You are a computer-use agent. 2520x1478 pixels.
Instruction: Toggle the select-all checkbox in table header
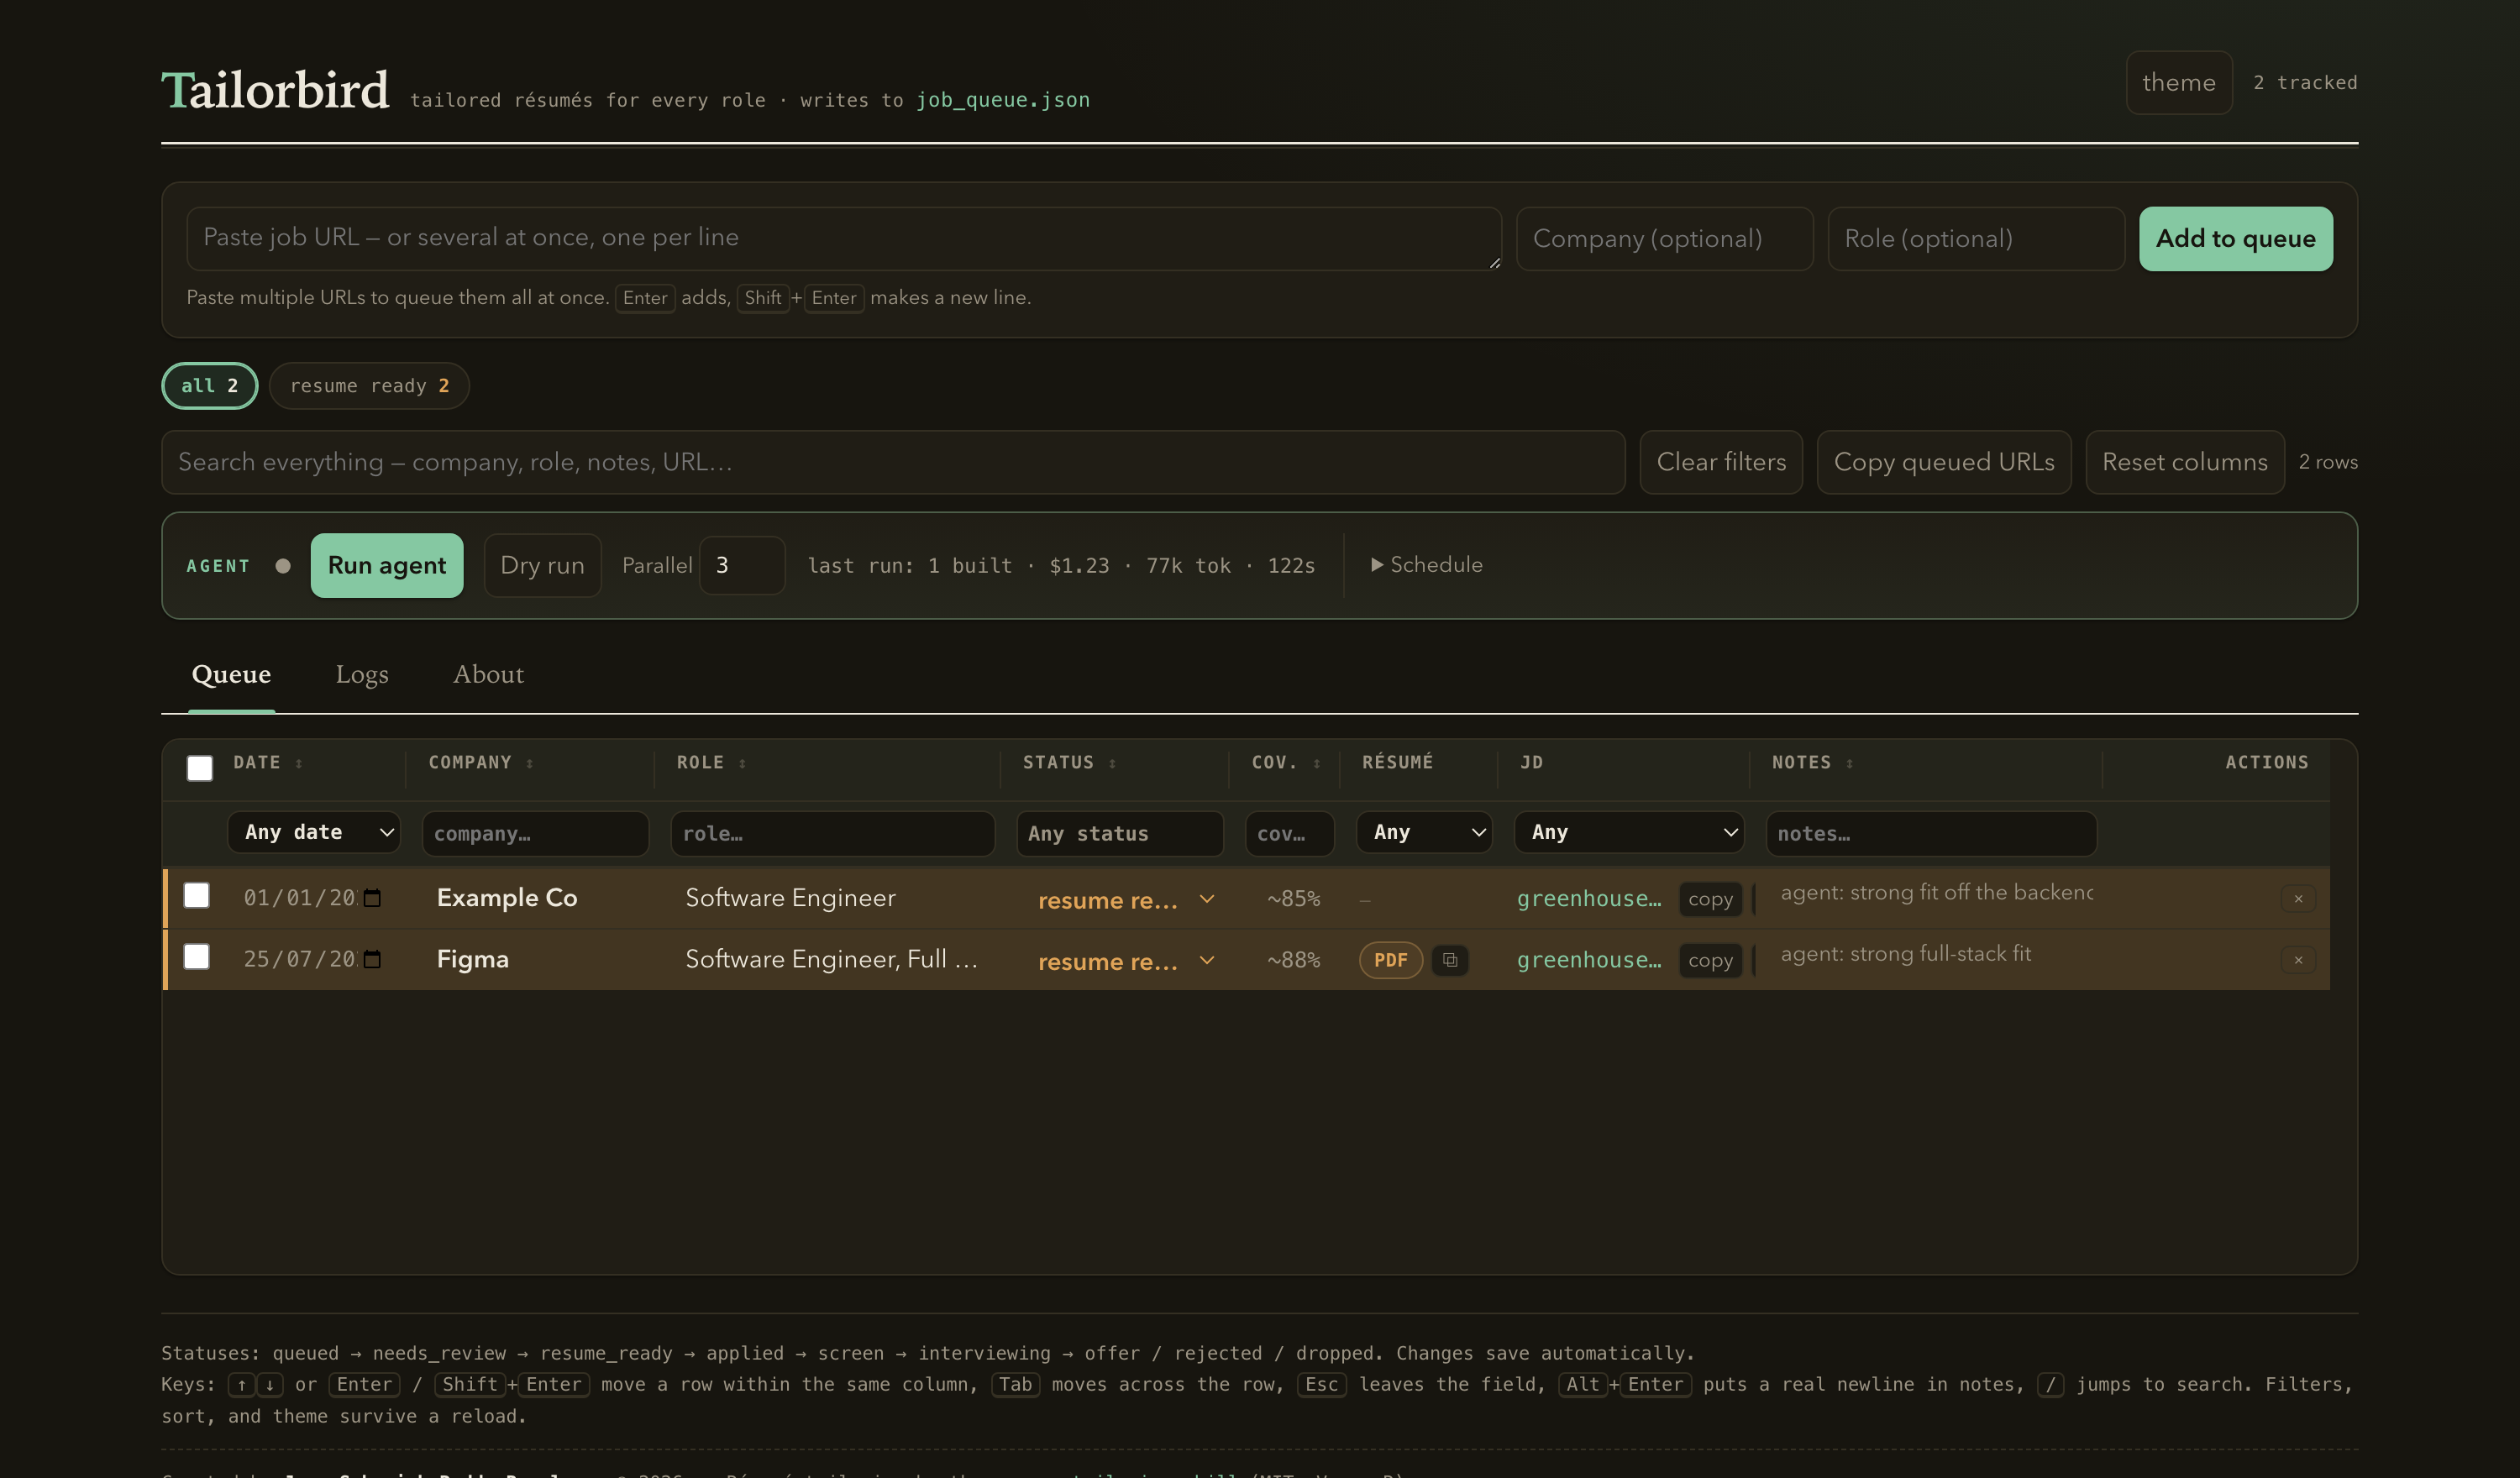[200, 768]
